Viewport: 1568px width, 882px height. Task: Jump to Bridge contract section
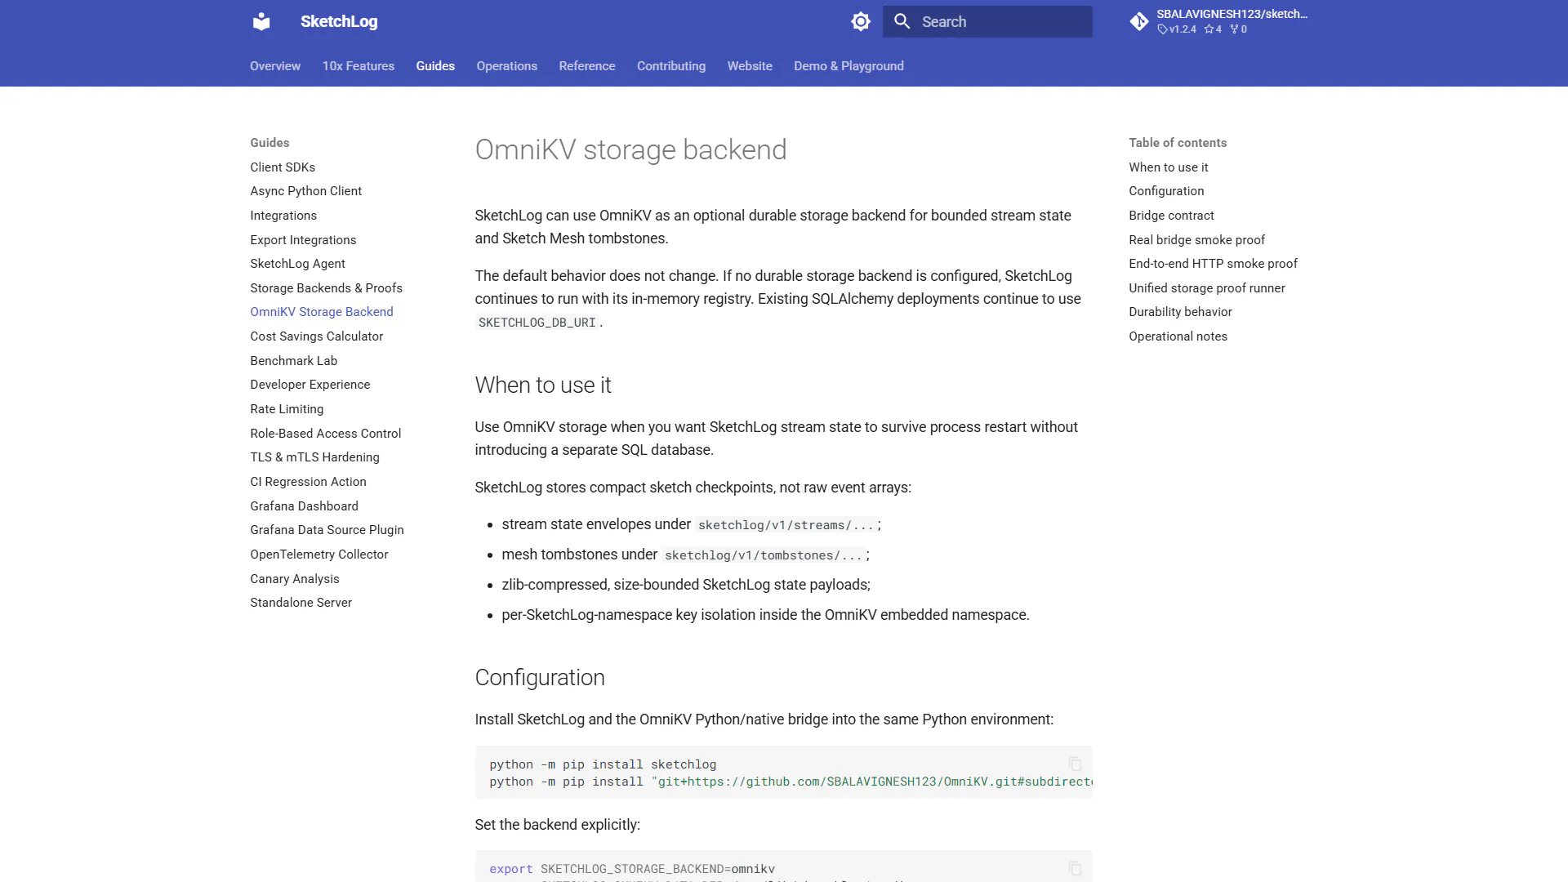[x=1171, y=216]
